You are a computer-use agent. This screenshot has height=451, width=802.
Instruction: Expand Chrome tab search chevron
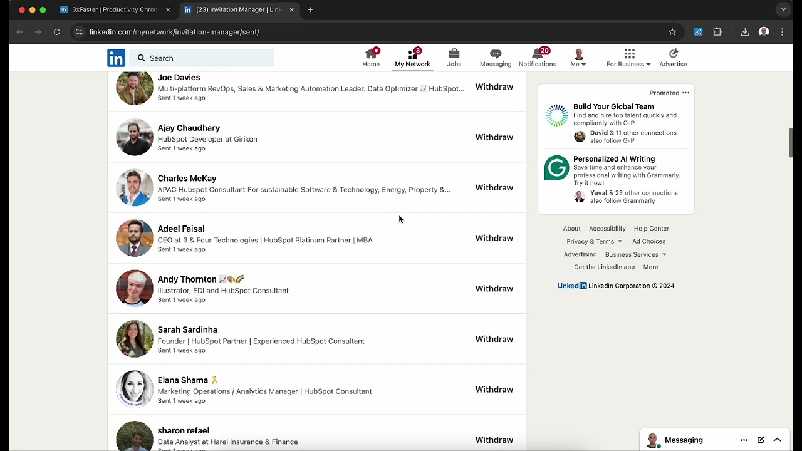[783, 9]
